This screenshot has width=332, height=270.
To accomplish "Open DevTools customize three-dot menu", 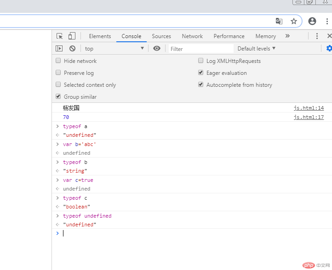I will click(x=317, y=36).
